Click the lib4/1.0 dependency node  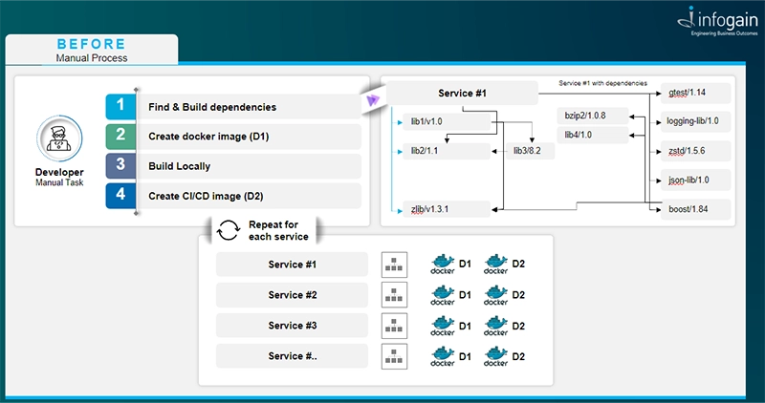coord(593,135)
